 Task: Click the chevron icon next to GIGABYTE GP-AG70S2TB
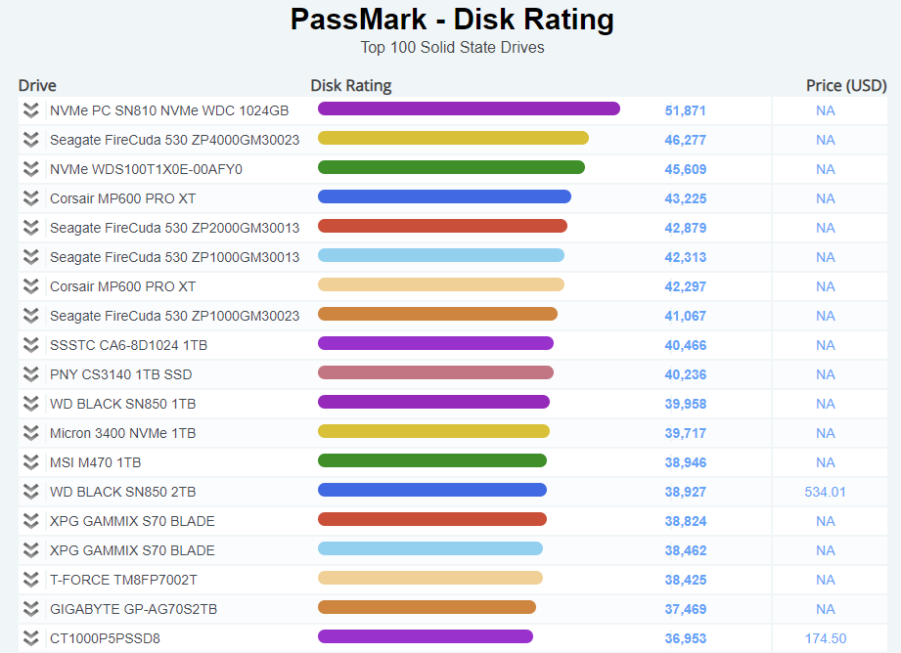(x=30, y=609)
